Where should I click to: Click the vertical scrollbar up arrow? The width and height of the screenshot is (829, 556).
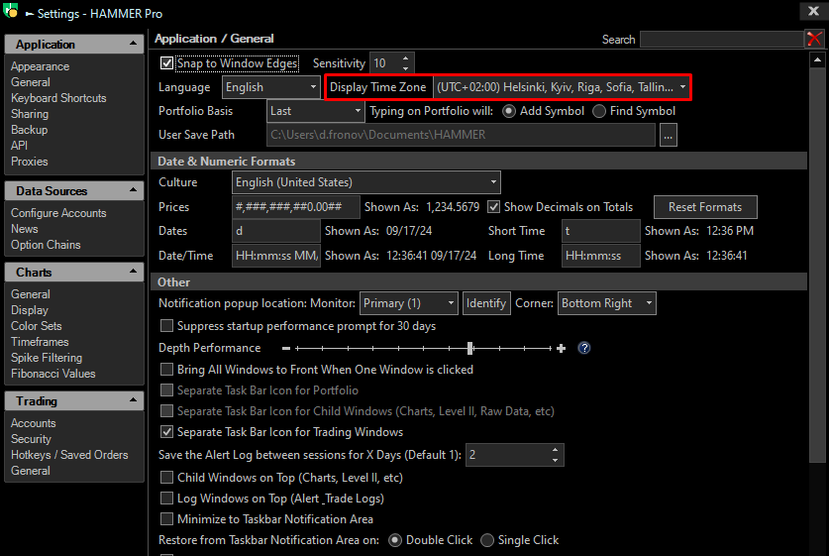point(817,59)
